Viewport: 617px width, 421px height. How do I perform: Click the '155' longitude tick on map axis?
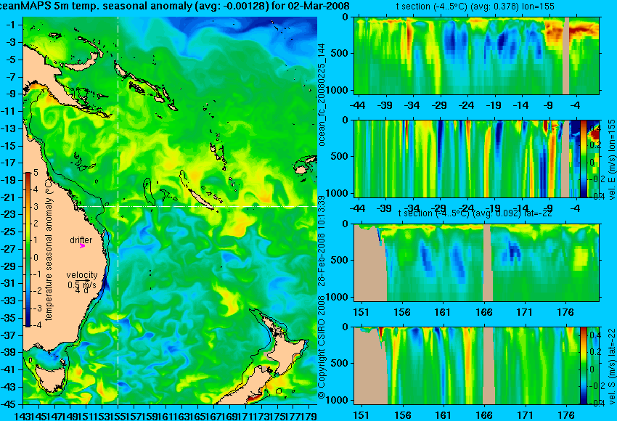[118, 415]
